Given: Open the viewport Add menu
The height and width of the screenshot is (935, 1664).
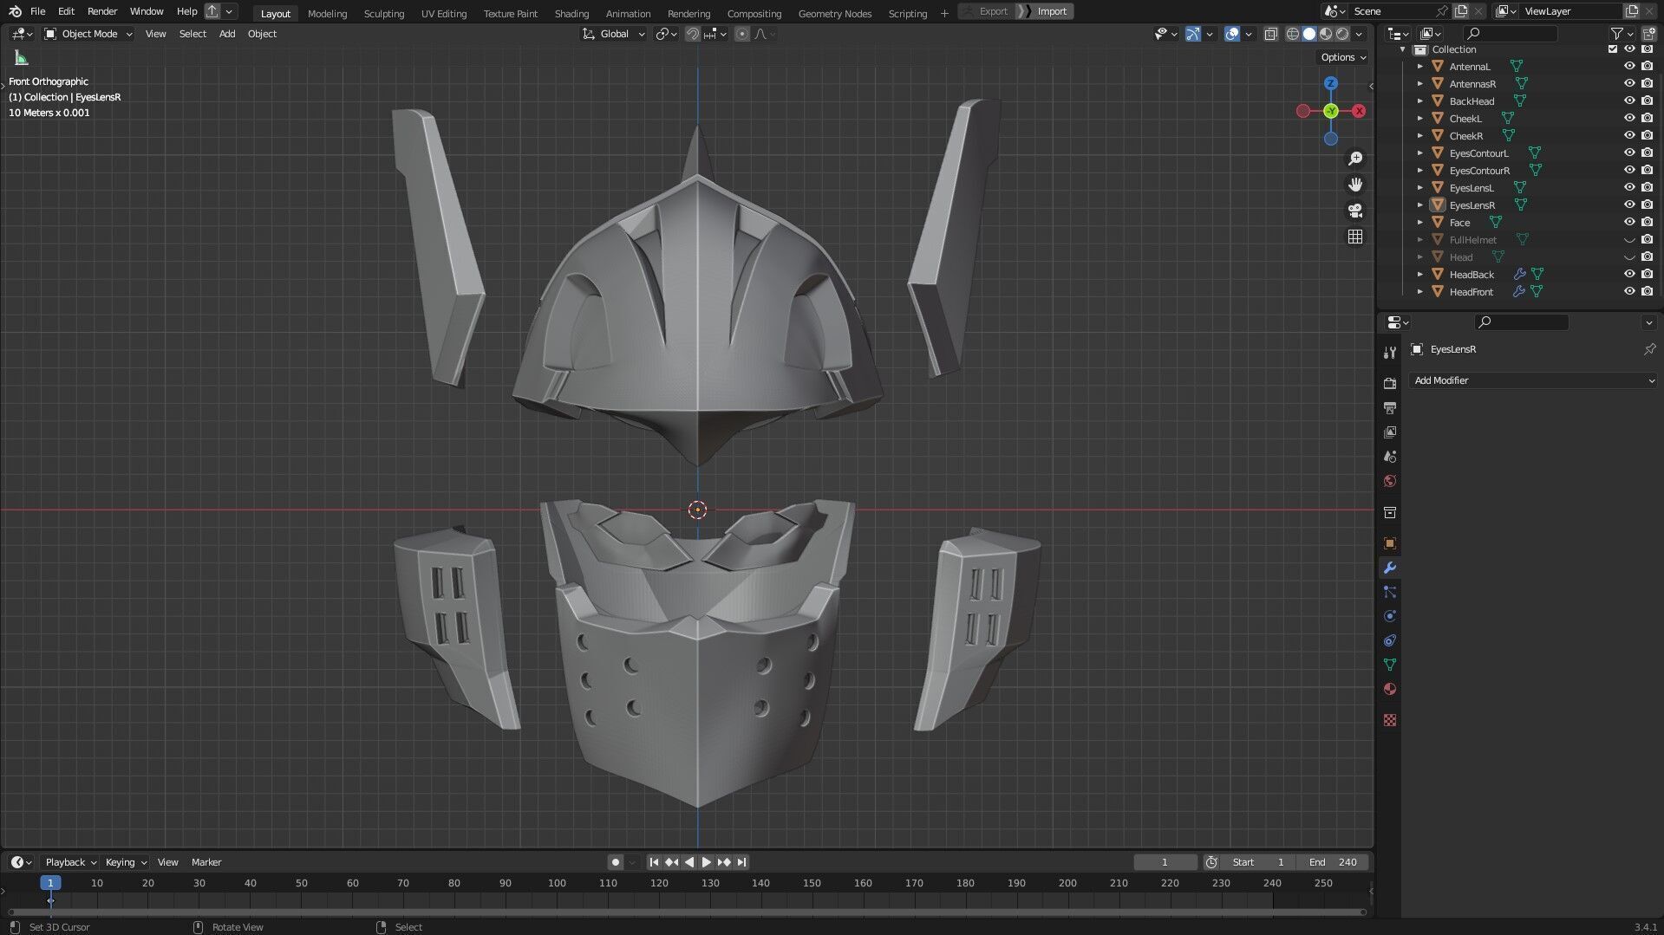Looking at the screenshot, I should 227,34.
